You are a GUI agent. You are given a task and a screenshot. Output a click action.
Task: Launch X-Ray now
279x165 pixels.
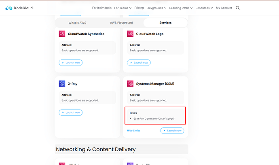point(71,112)
